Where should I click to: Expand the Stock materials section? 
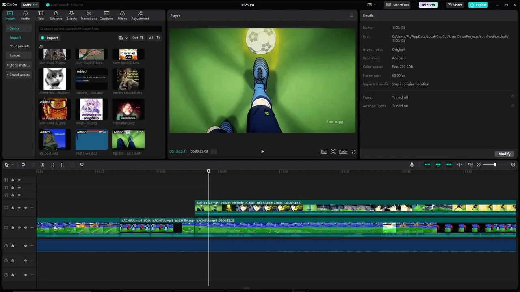[x=19, y=65]
